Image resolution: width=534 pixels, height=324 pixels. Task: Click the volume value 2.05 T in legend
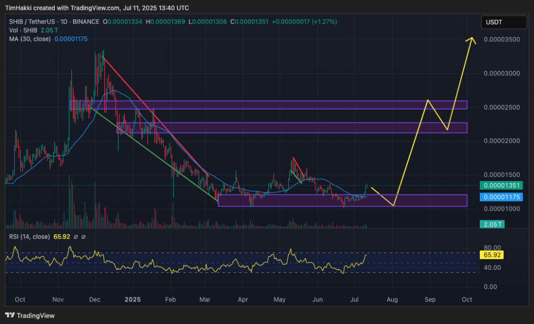coord(50,30)
